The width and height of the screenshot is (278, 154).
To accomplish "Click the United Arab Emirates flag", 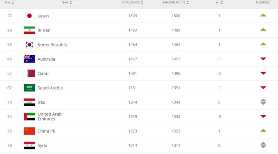I will point(29,116).
